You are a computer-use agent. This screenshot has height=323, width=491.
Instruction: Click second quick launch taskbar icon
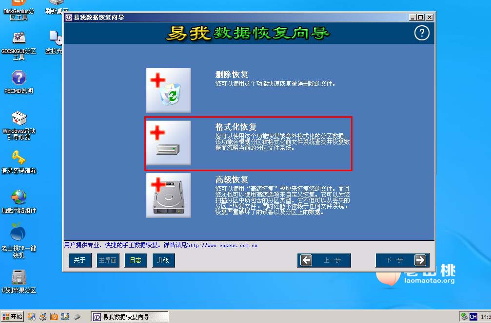(43, 317)
